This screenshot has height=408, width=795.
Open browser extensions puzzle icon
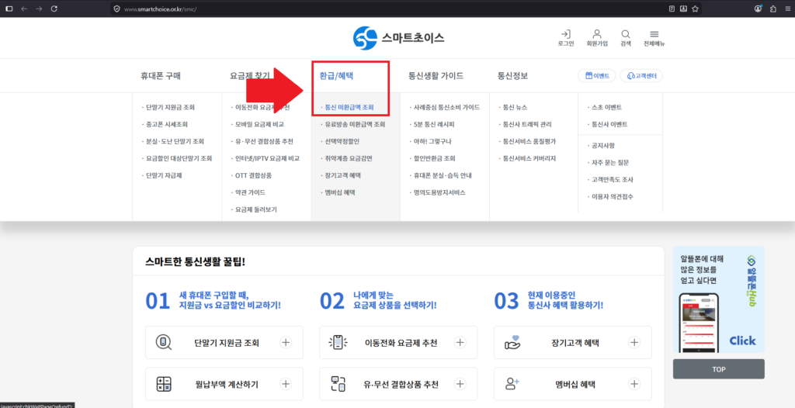tap(772, 9)
